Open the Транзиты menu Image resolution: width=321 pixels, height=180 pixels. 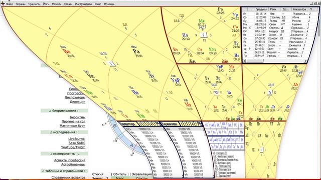point(34,4)
